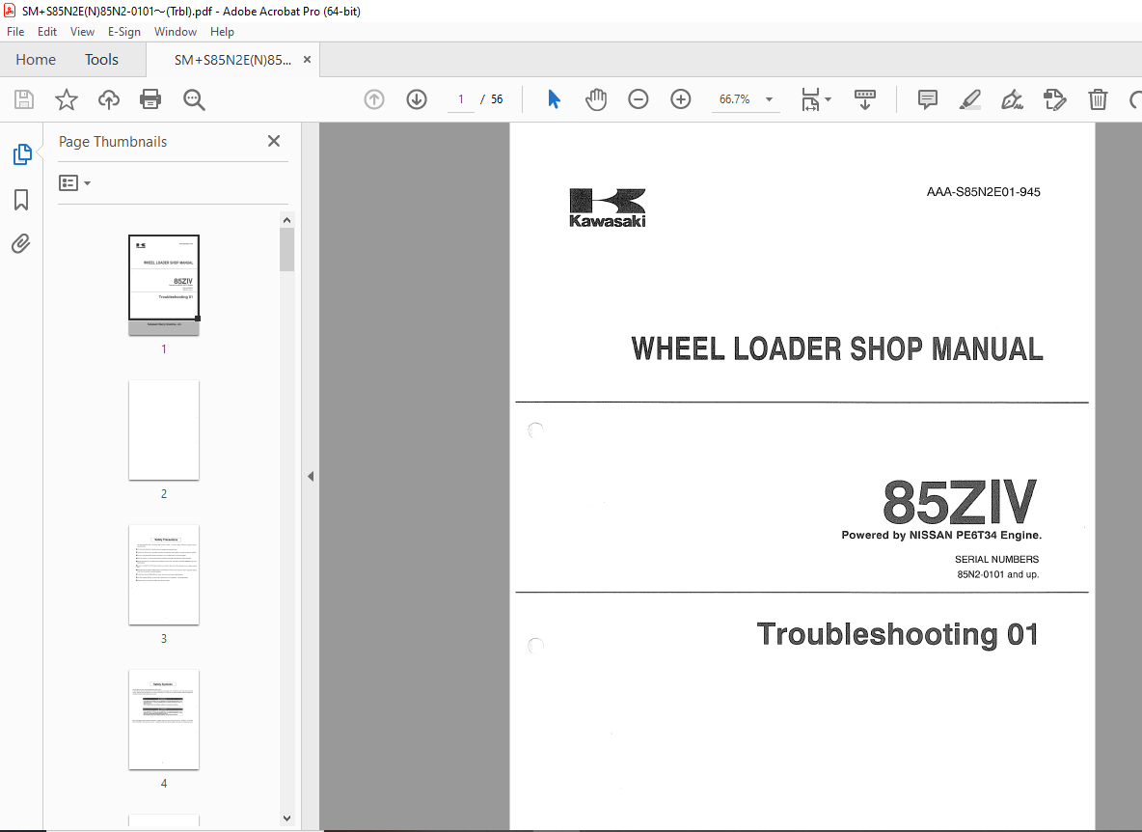Click the 'Troubleshooting 01' heading
1142x832 pixels.
[x=897, y=634]
